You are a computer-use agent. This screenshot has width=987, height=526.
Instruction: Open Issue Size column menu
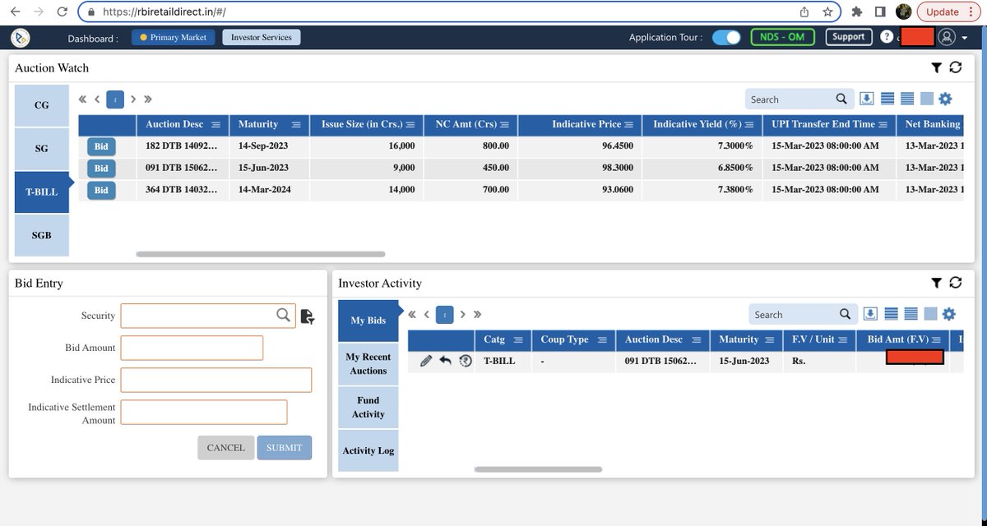click(410, 125)
